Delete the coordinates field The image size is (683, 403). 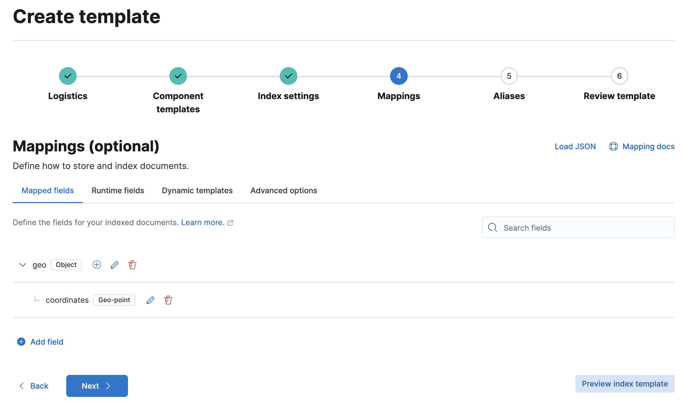[168, 300]
